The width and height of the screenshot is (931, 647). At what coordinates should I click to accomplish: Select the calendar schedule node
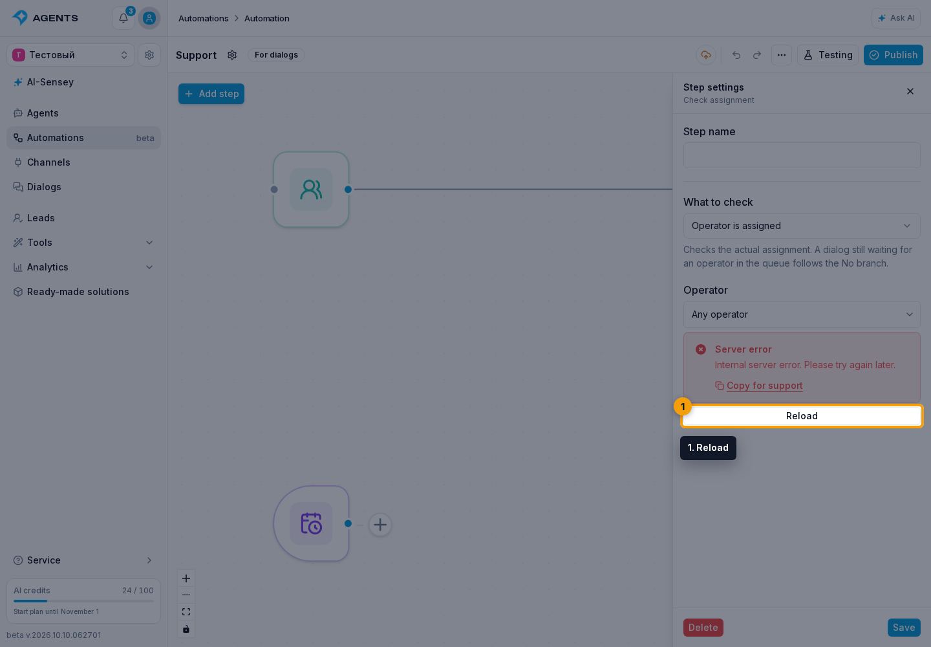pyautogui.click(x=311, y=523)
